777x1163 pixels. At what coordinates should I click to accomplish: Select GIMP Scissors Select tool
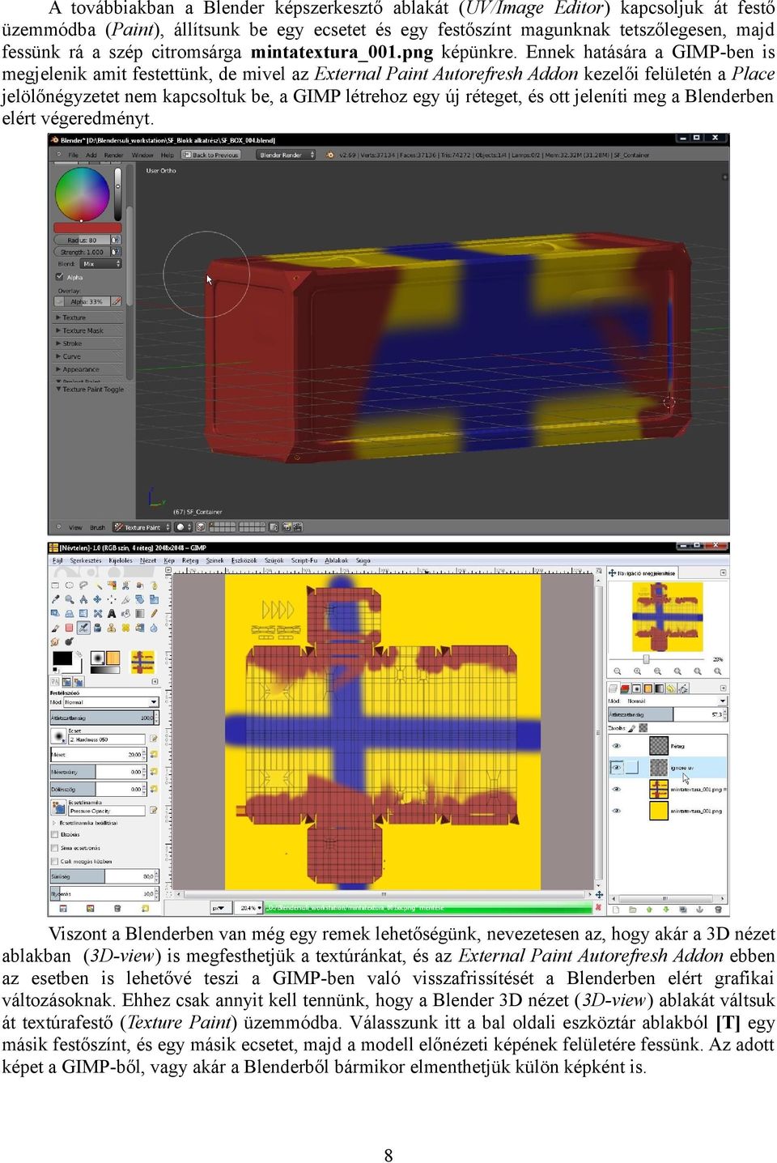125,586
